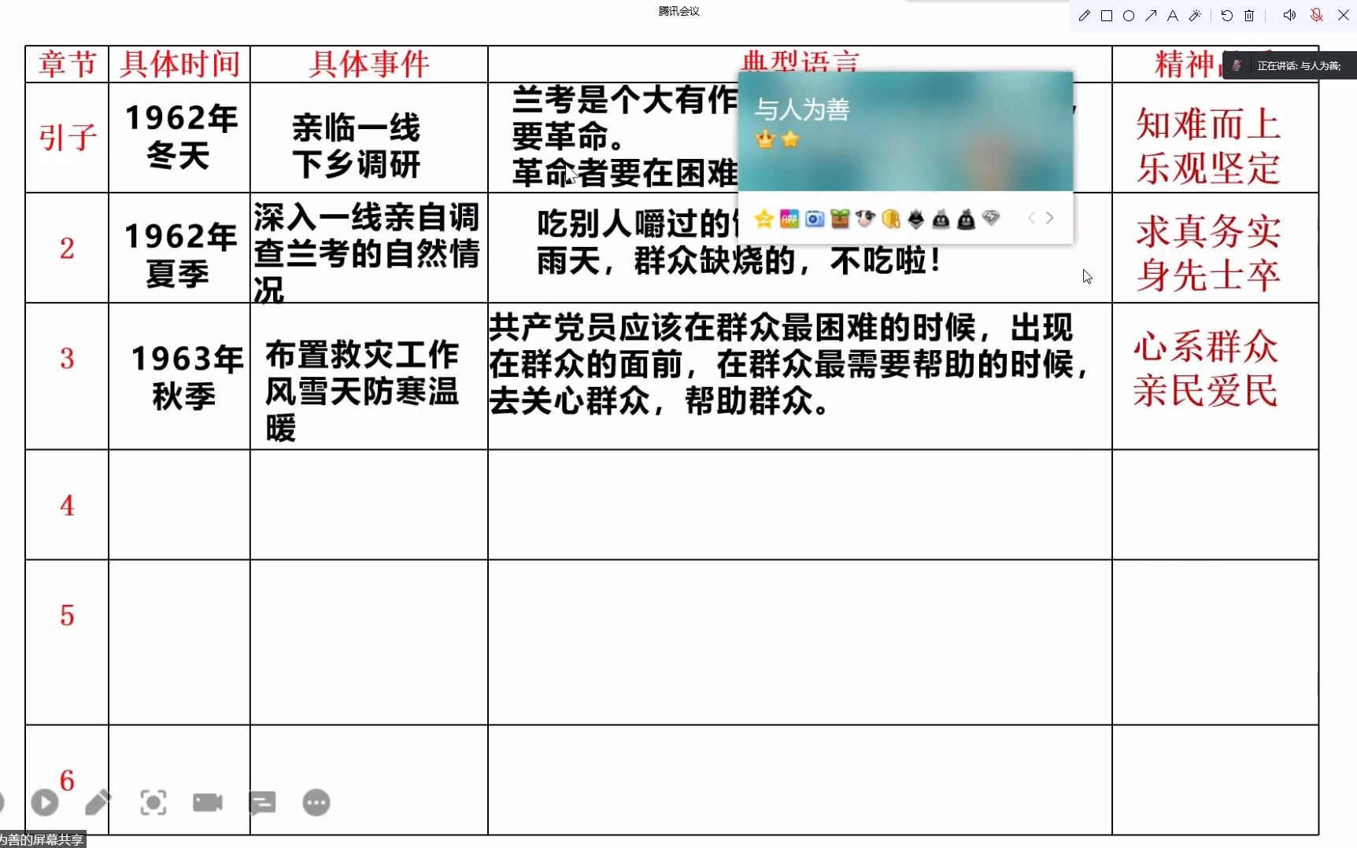
Task: Click the blue camera badge icon
Action: coord(815,219)
